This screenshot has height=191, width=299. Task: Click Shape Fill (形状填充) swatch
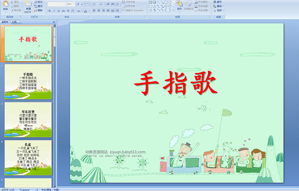click(196, 2)
